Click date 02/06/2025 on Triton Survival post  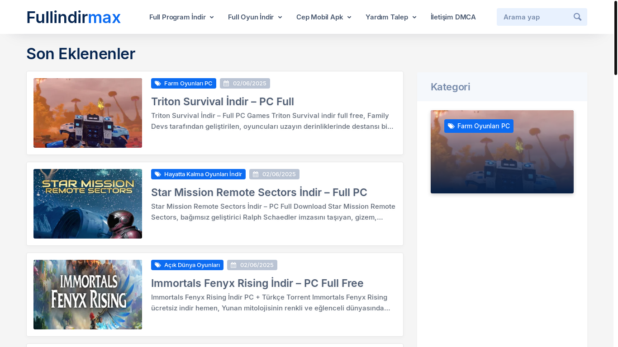click(x=245, y=84)
